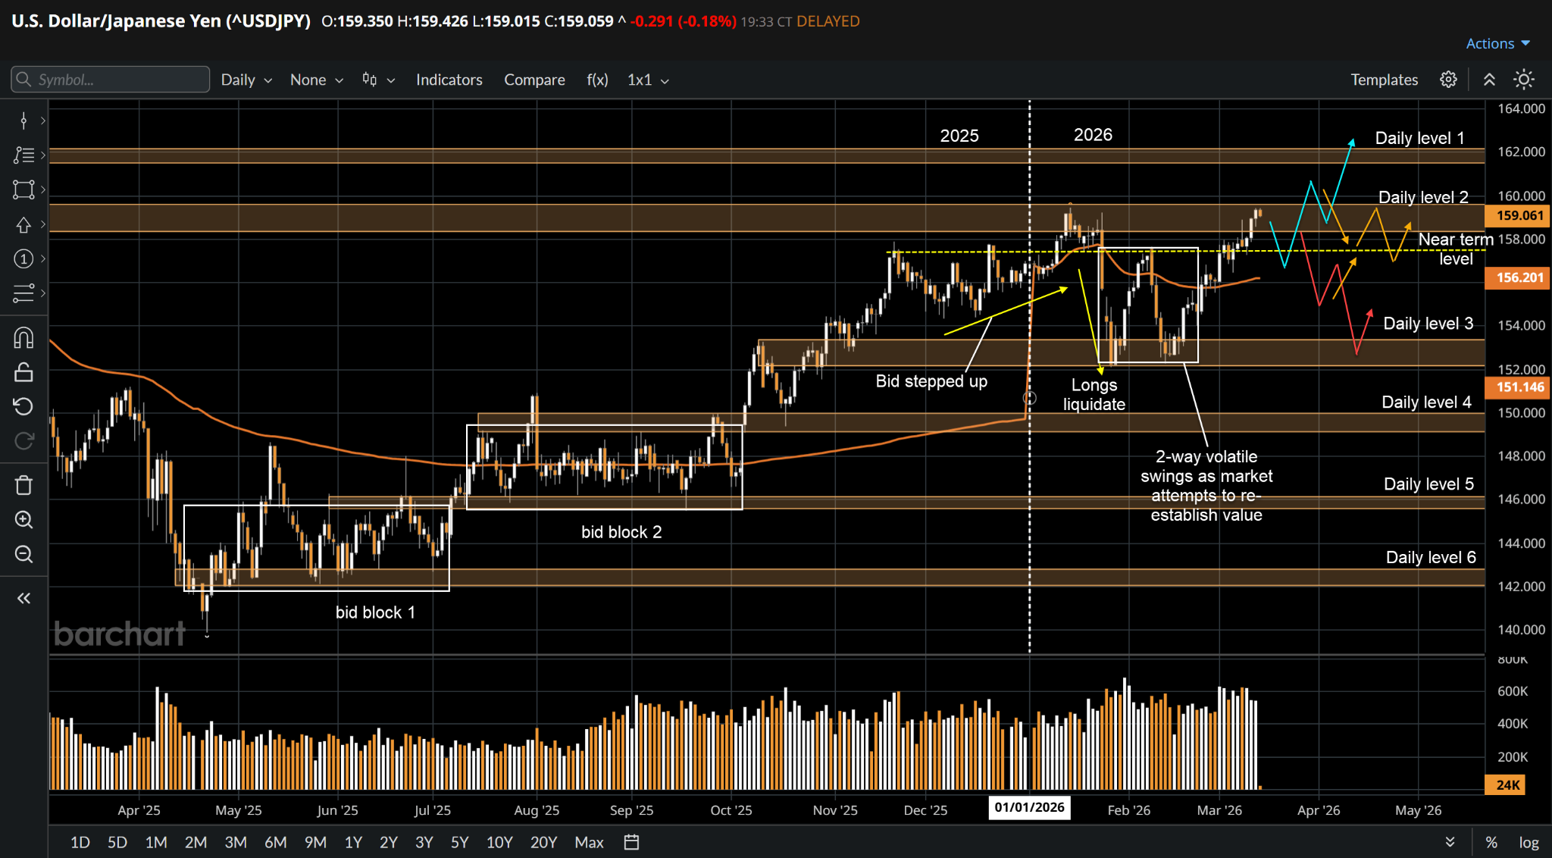Open the Daily period dropdown
The height and width of the screenshot is (858, 1552).
pyautogui.click(x=246, y=80)
